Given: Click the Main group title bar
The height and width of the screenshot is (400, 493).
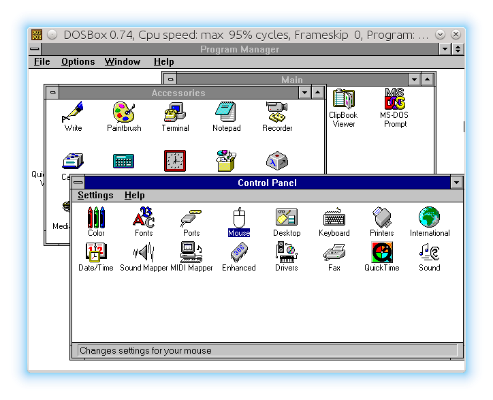Looking at the screenshot, I should [x=292, y=79].
